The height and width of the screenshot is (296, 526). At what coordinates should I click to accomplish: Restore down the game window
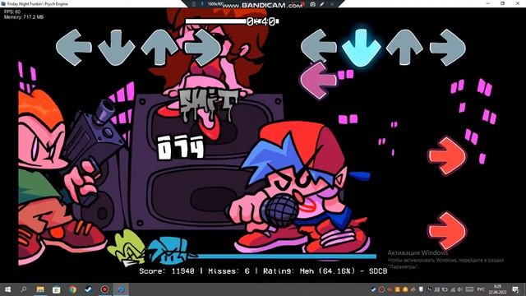[x=502, y=3]
